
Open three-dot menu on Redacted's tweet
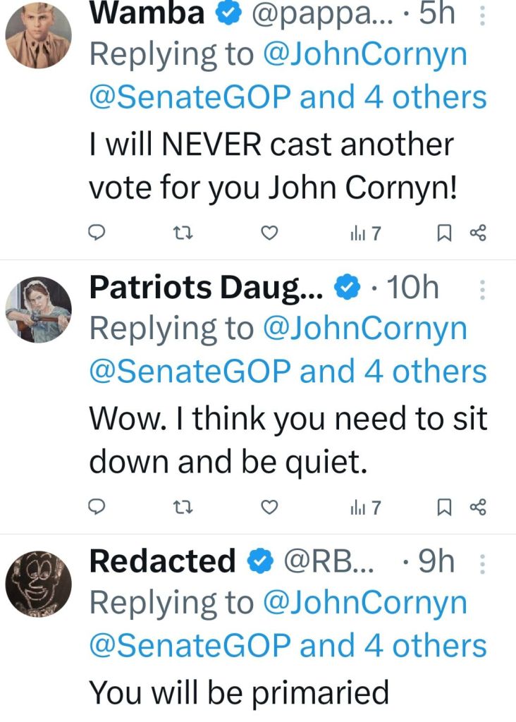click(482, 562)
